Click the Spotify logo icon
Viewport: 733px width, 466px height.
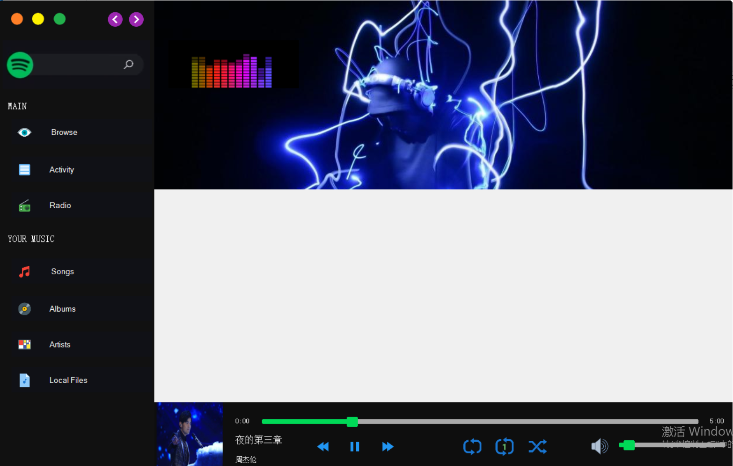pyautogui.click(x=20, y=65)
